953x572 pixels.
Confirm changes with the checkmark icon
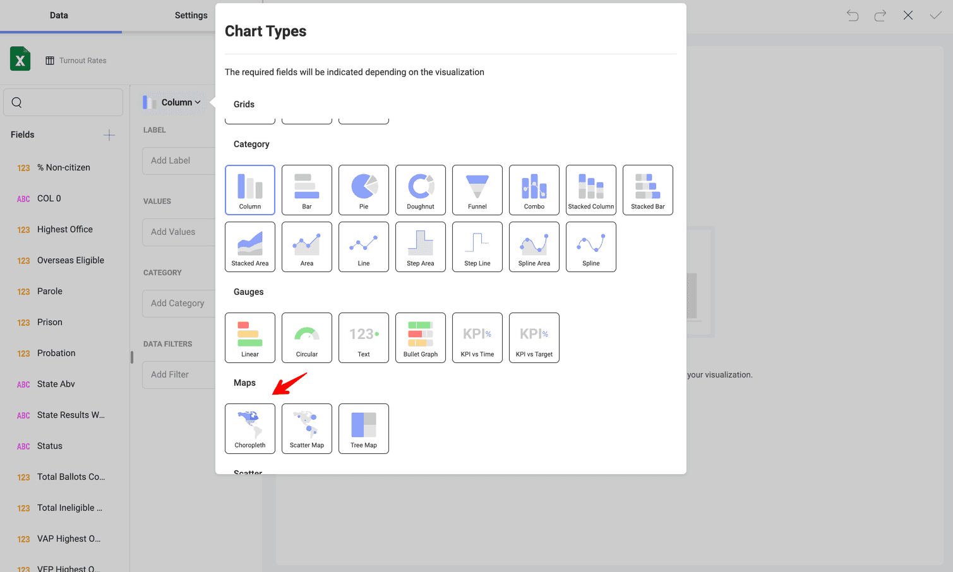click(936, 15)
